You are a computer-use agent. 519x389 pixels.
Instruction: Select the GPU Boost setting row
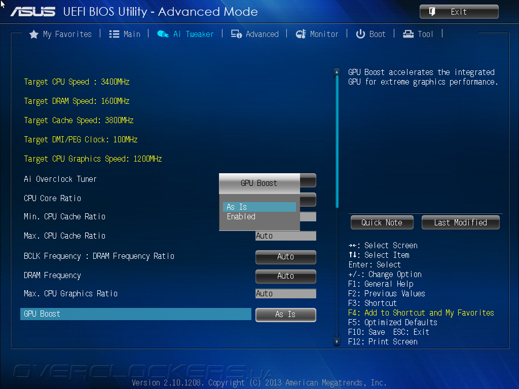click(136, 314)
